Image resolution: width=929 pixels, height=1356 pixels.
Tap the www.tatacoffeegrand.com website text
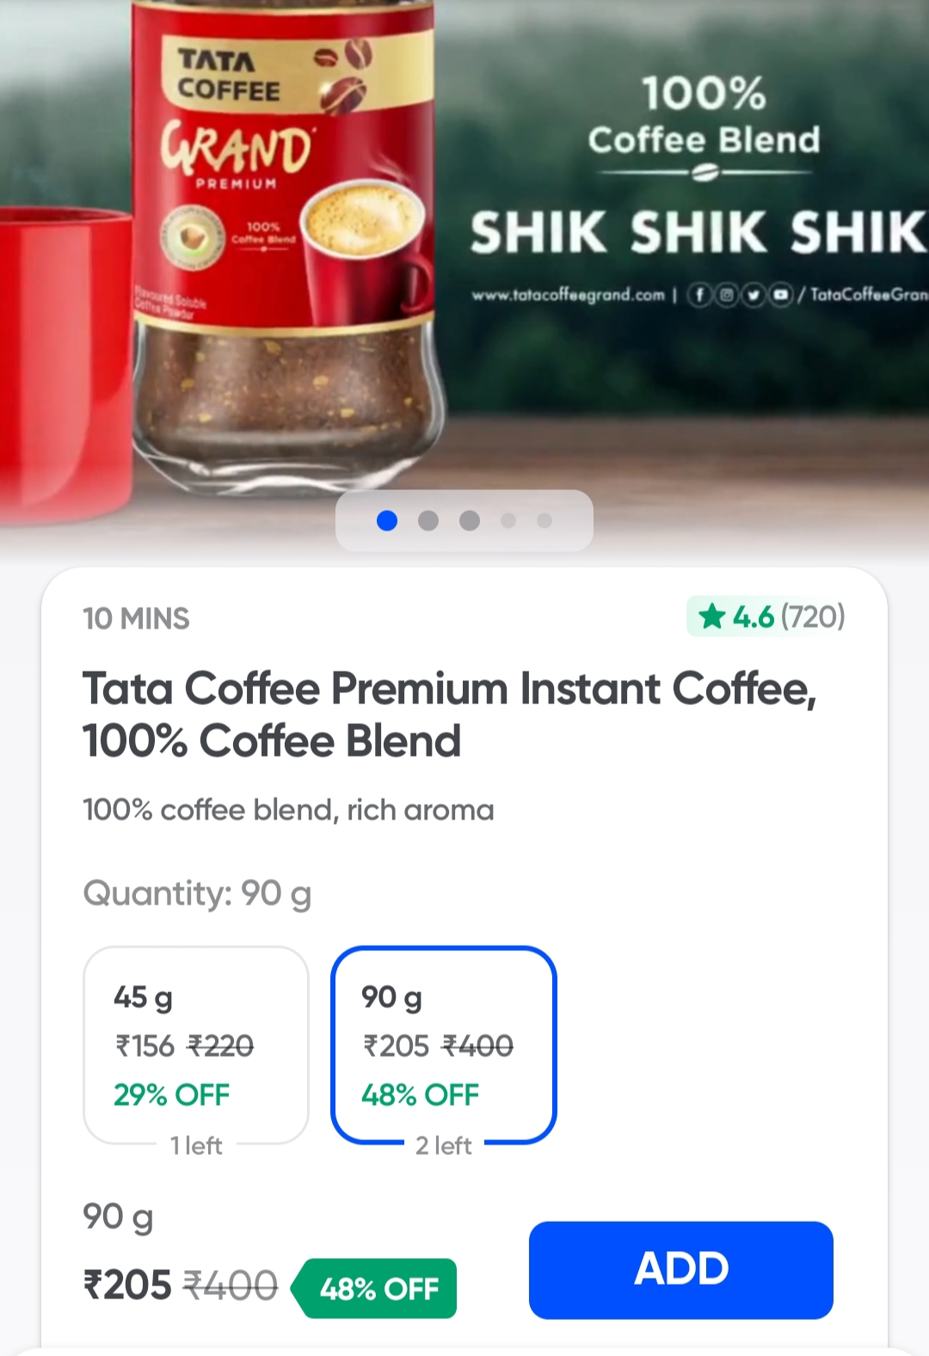[x=569, y=295]
